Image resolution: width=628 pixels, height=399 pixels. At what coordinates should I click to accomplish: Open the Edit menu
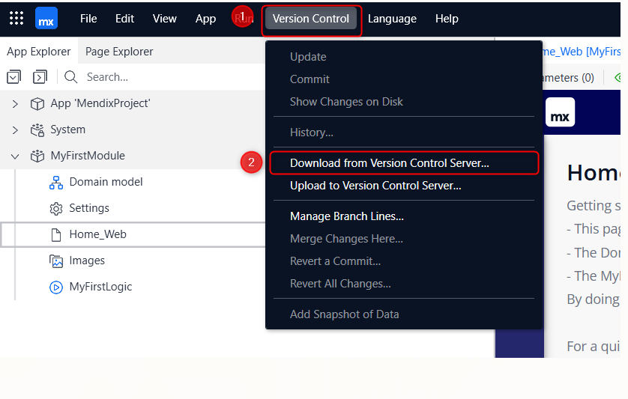click(x=124, y=19)
